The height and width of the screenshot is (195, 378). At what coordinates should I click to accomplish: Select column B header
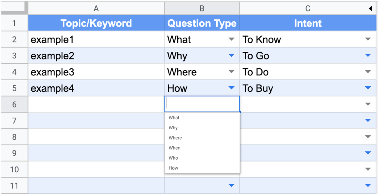pyautogui.click(x=202, y=9)
